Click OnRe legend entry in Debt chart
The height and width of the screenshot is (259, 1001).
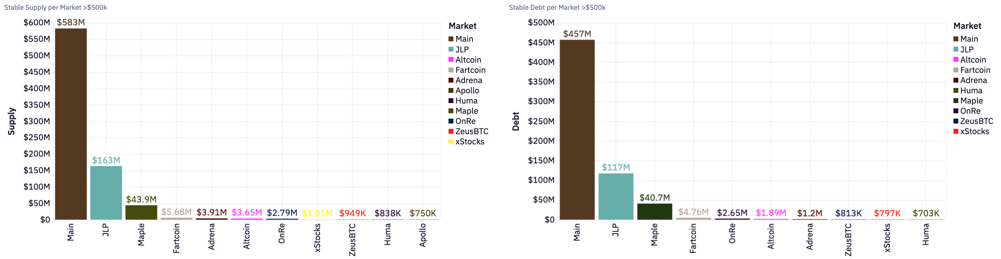point(970,111)
